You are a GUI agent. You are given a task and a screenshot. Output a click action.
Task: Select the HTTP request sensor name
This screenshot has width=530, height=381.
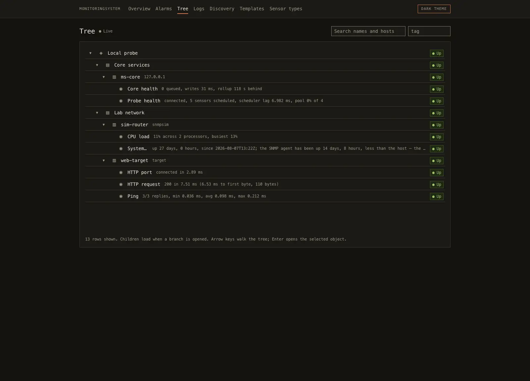click(x=144, y=185)
